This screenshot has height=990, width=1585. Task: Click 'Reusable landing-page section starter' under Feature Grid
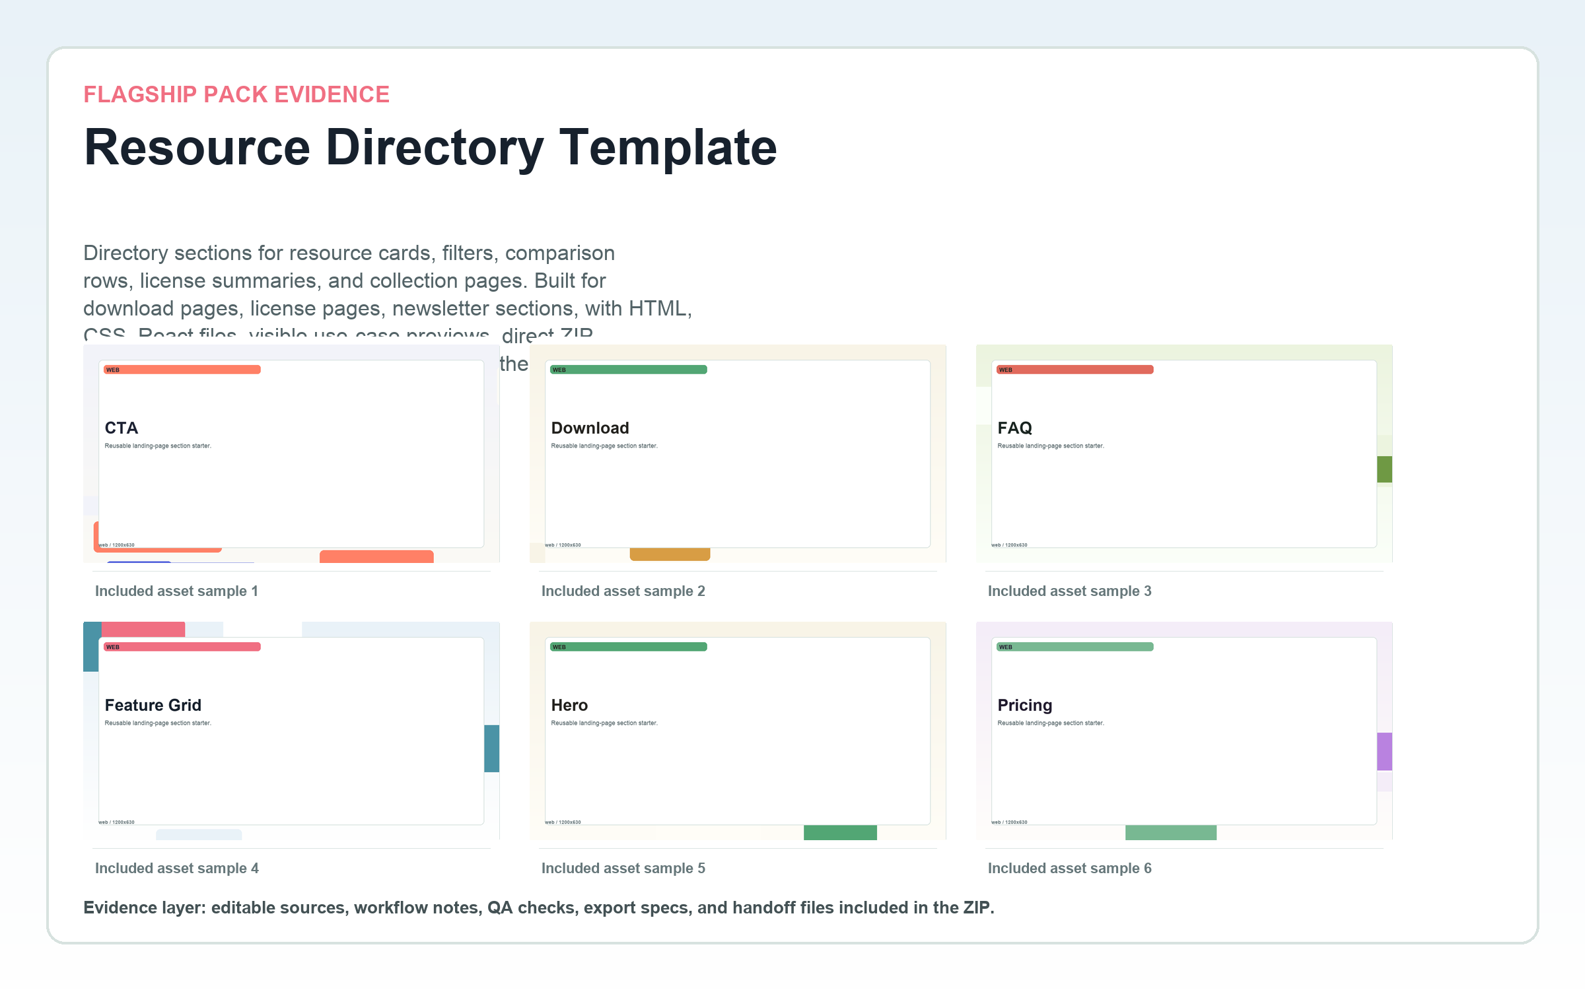tap(158, 723)
